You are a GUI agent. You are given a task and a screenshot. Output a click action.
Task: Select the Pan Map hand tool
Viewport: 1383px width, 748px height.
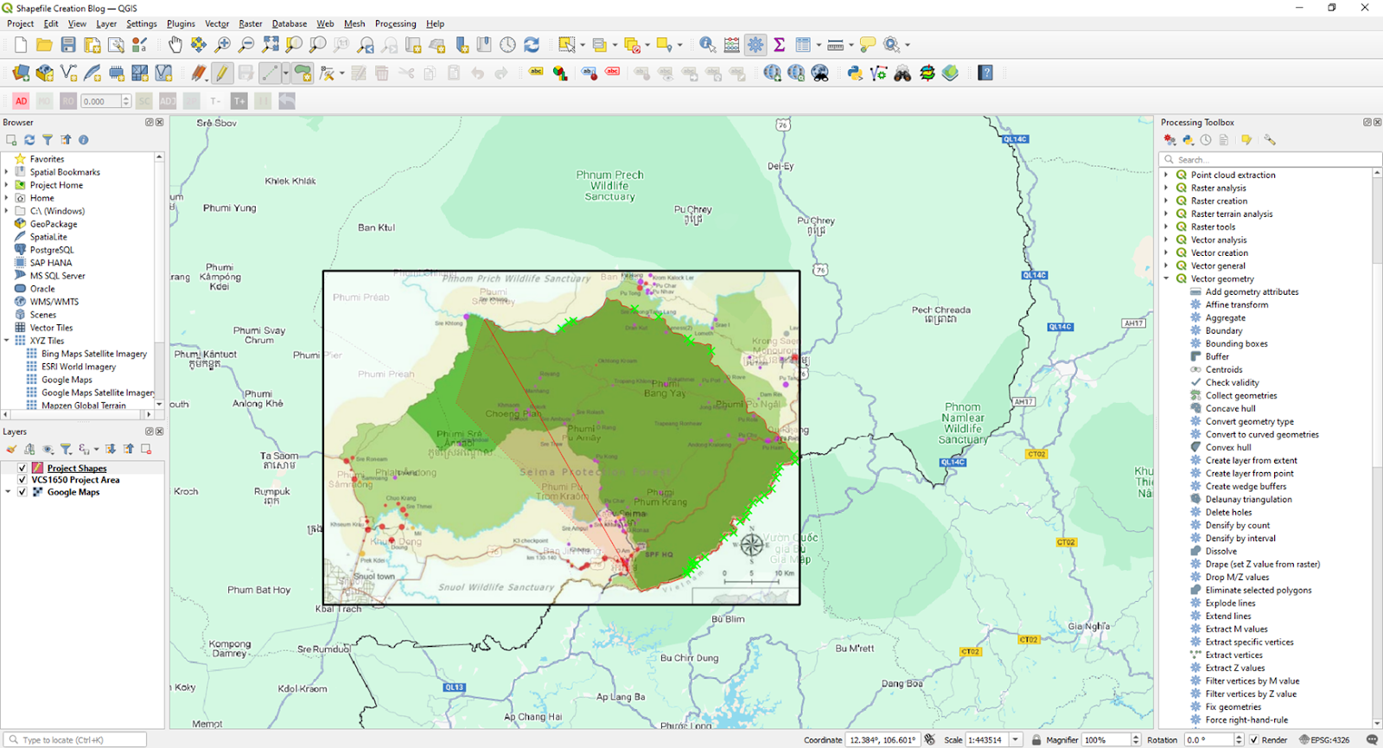click(x=175, y=45)
